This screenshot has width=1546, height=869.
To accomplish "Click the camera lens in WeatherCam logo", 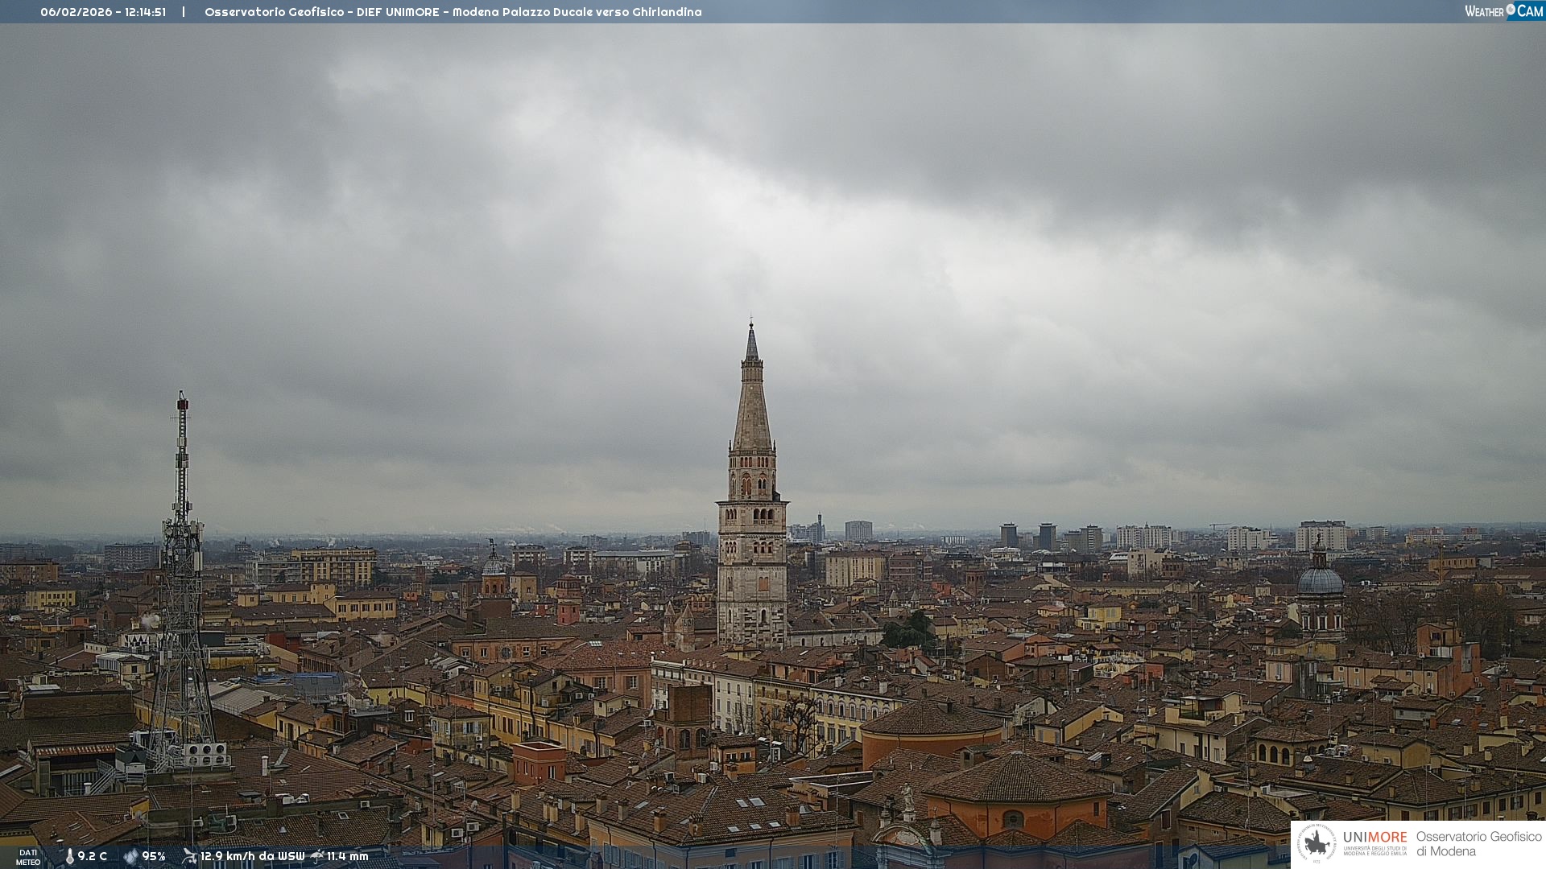I will (x=1511, y=10).
